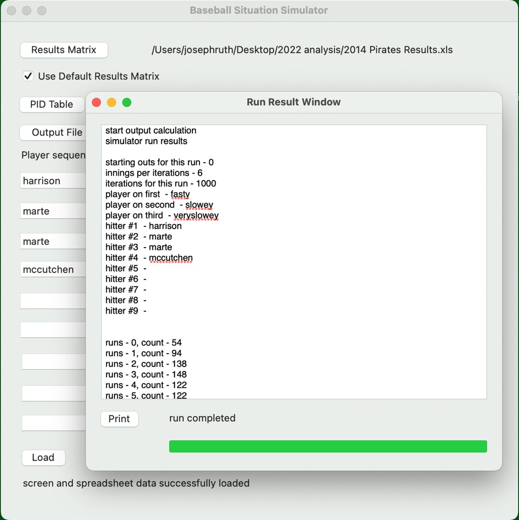Click the Load button
The width and height of the screenshot is (519, 520).
43,458
